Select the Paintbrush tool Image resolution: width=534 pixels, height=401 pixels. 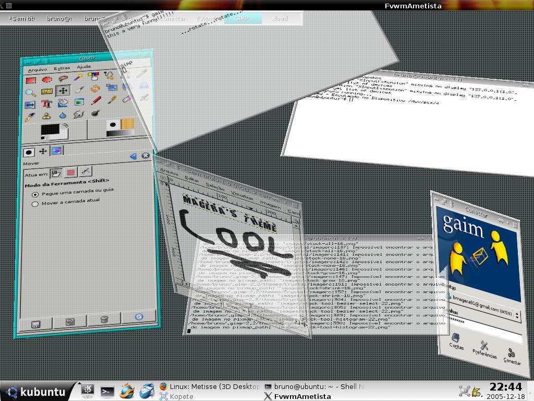click(x=112, y=100)
